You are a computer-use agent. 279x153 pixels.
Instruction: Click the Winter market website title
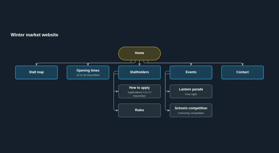click(34, 35)
